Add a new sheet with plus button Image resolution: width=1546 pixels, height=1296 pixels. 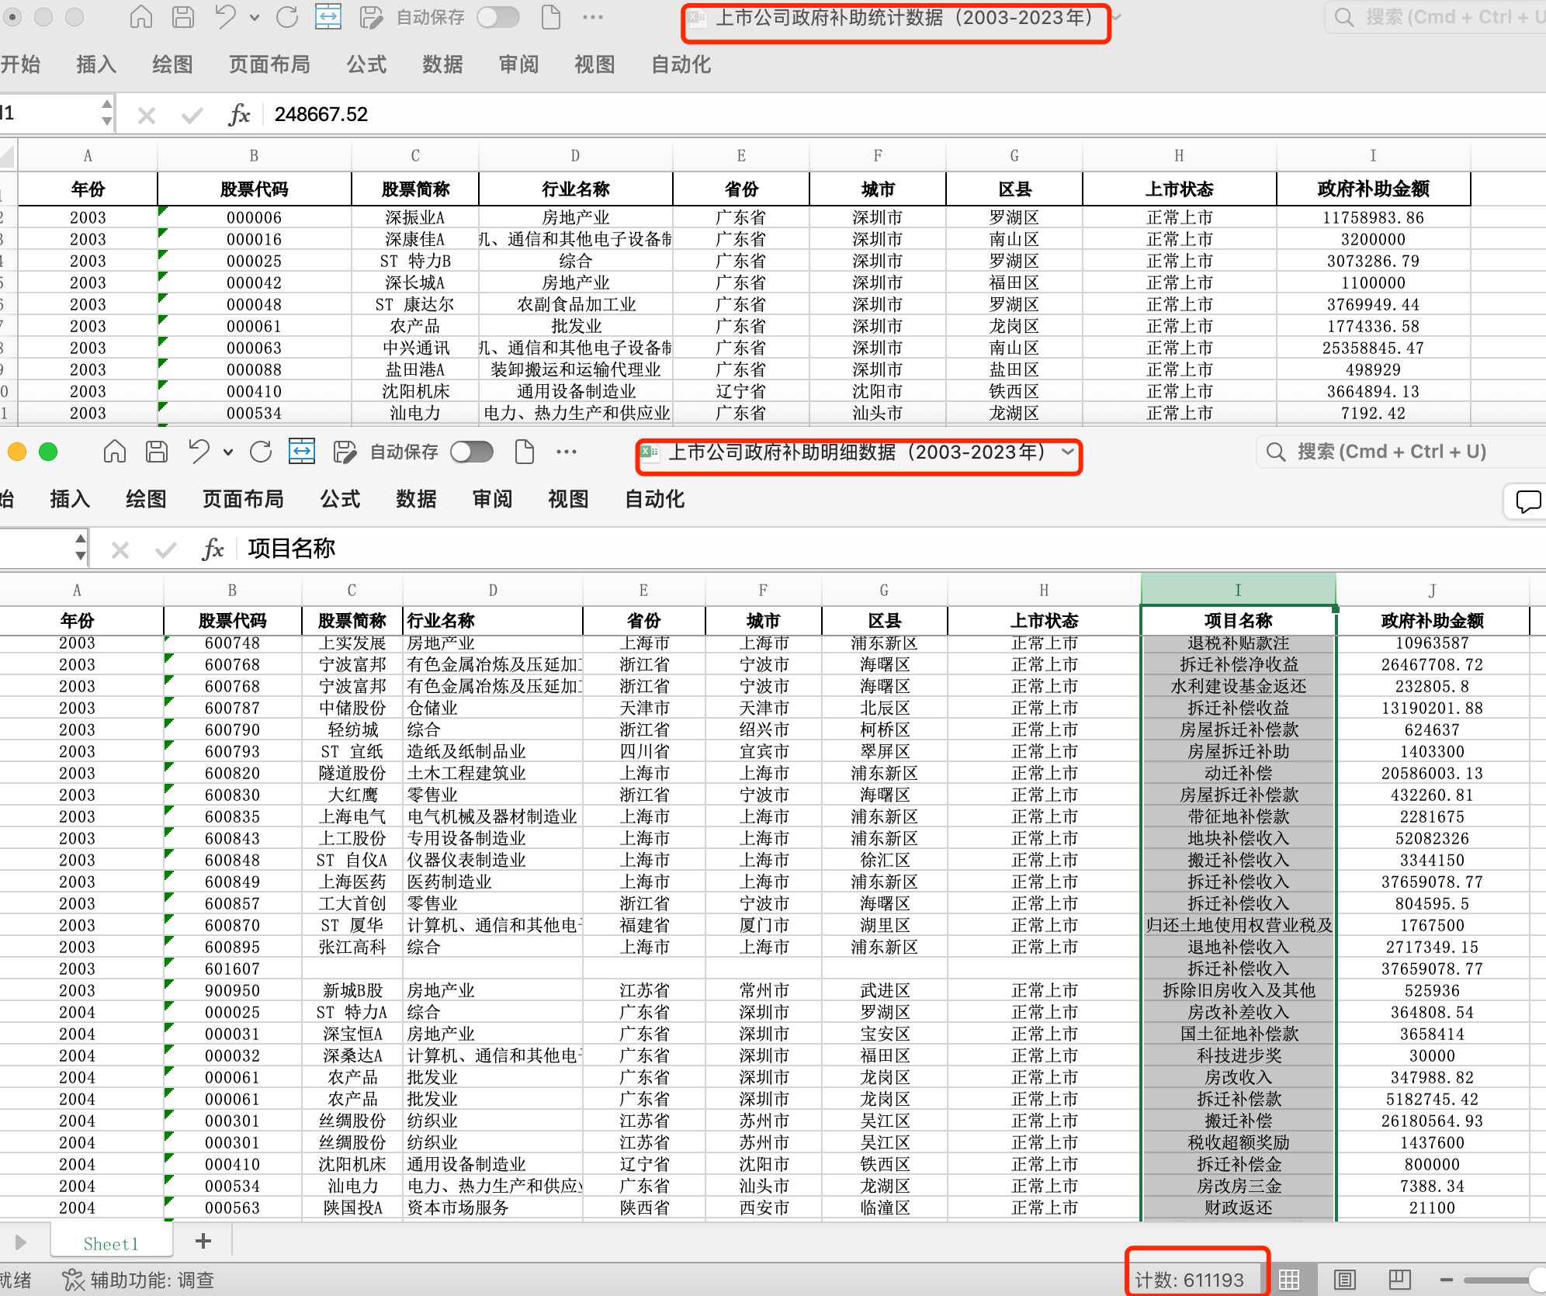(x=203, y=1241)
